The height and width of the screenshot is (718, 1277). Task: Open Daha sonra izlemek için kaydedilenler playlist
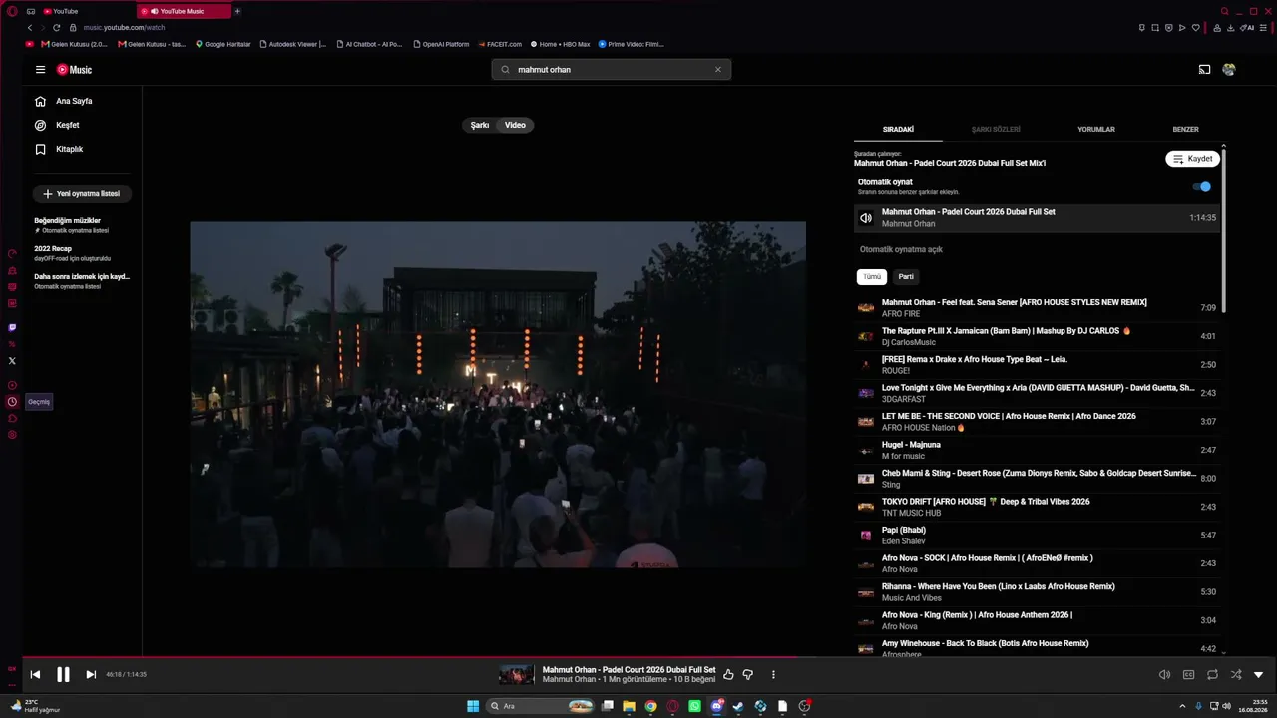[82, 281]
